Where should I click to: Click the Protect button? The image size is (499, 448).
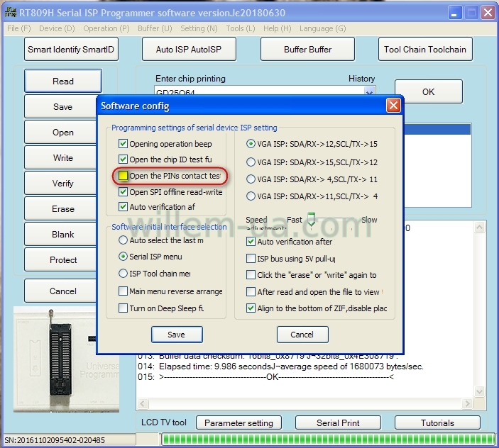[x=60, y=259]
